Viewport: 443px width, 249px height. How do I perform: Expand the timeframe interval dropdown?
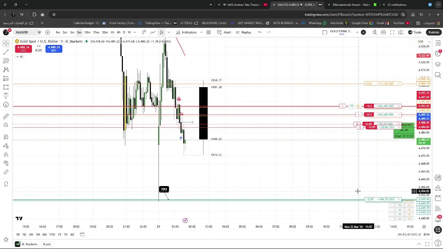point(134,32)
